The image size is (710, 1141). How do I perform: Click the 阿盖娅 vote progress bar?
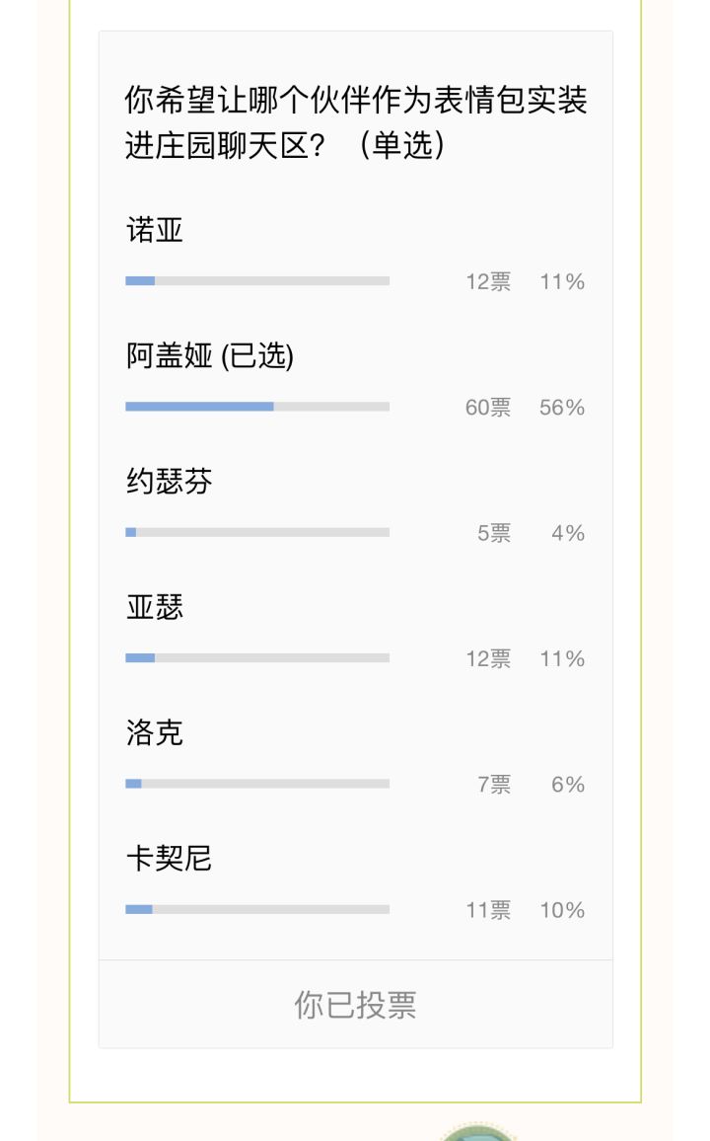point(257,407)
